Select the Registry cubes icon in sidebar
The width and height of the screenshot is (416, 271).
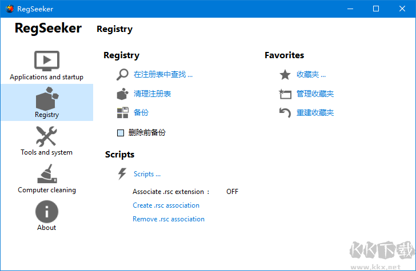click(x=47, y=99)
